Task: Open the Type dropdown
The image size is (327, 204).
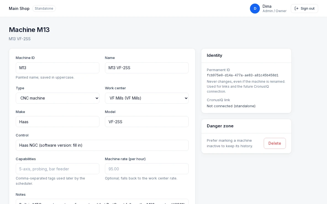Action: tap(57, 98)
